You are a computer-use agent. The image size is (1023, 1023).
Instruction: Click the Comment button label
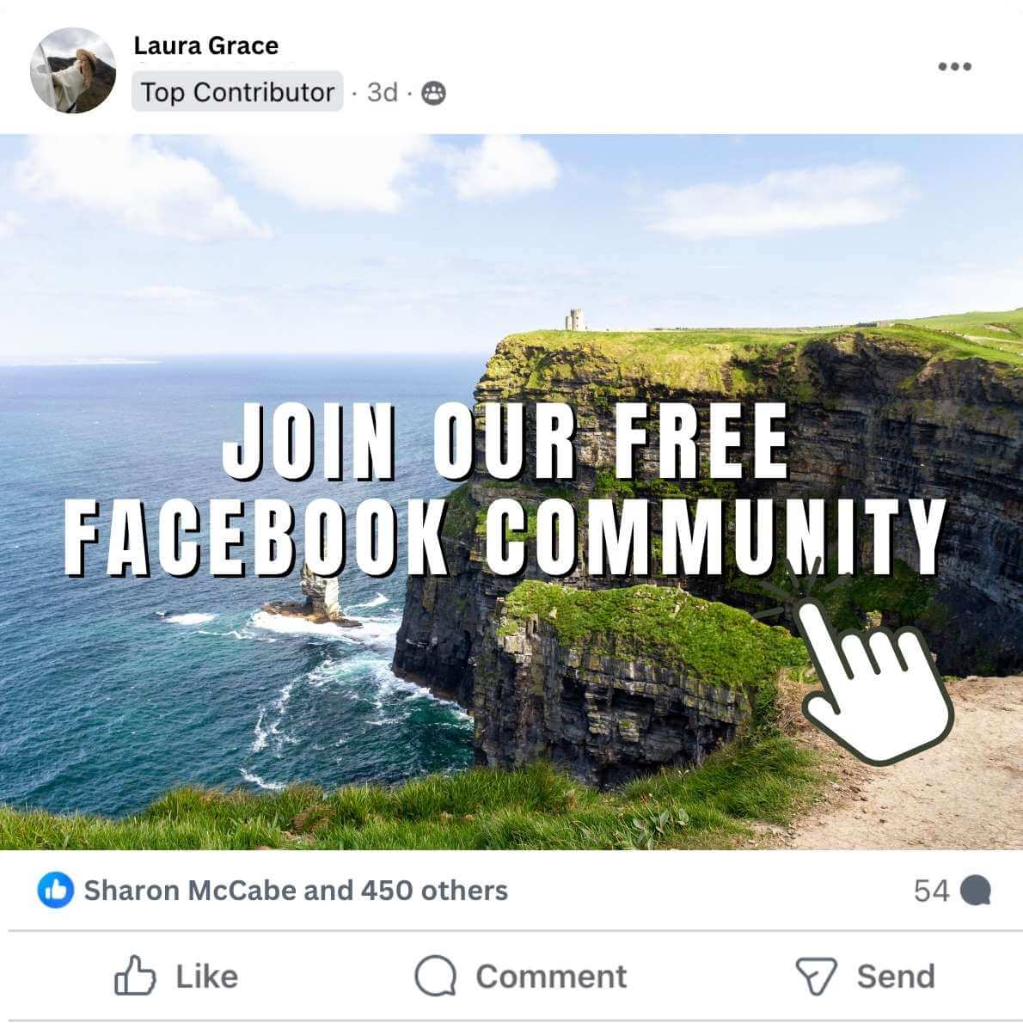(x=551, y=977)
